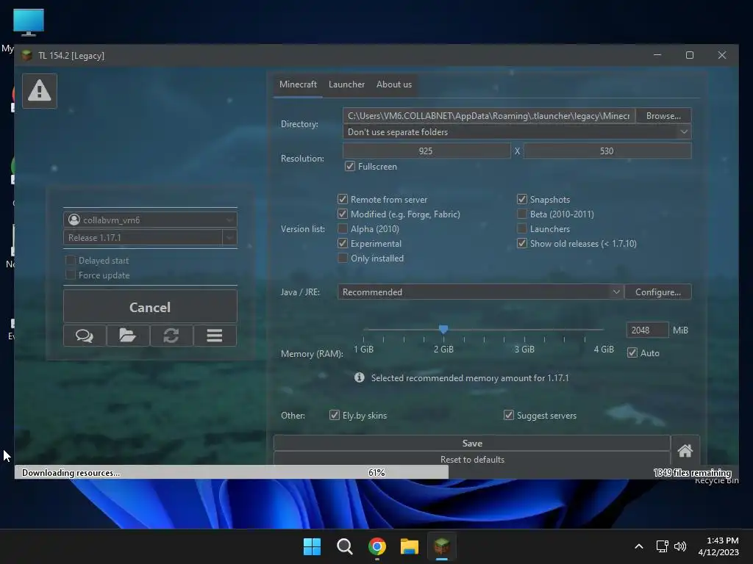Screen dimensions: 753x564
Task: Open the taskbar clock showing 1:43 PM
Action: coord(718,546)
